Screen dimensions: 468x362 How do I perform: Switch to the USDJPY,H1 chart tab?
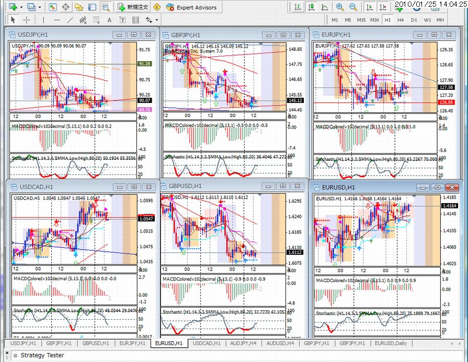coord(24,343)
